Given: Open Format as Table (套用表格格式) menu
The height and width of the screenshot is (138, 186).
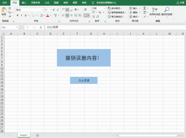Looking at the screenshot, I should pos(117,12).
